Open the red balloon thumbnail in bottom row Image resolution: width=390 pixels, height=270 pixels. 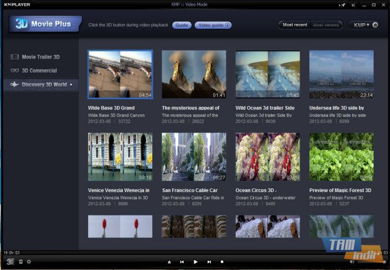pyautogui.click(x=120, y=227)
